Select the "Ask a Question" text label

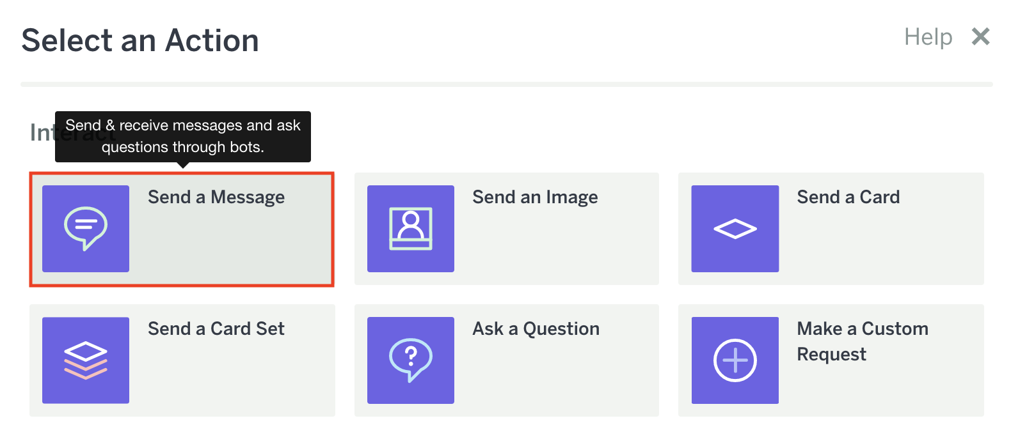pyautogui.click(x=536, y=329)
